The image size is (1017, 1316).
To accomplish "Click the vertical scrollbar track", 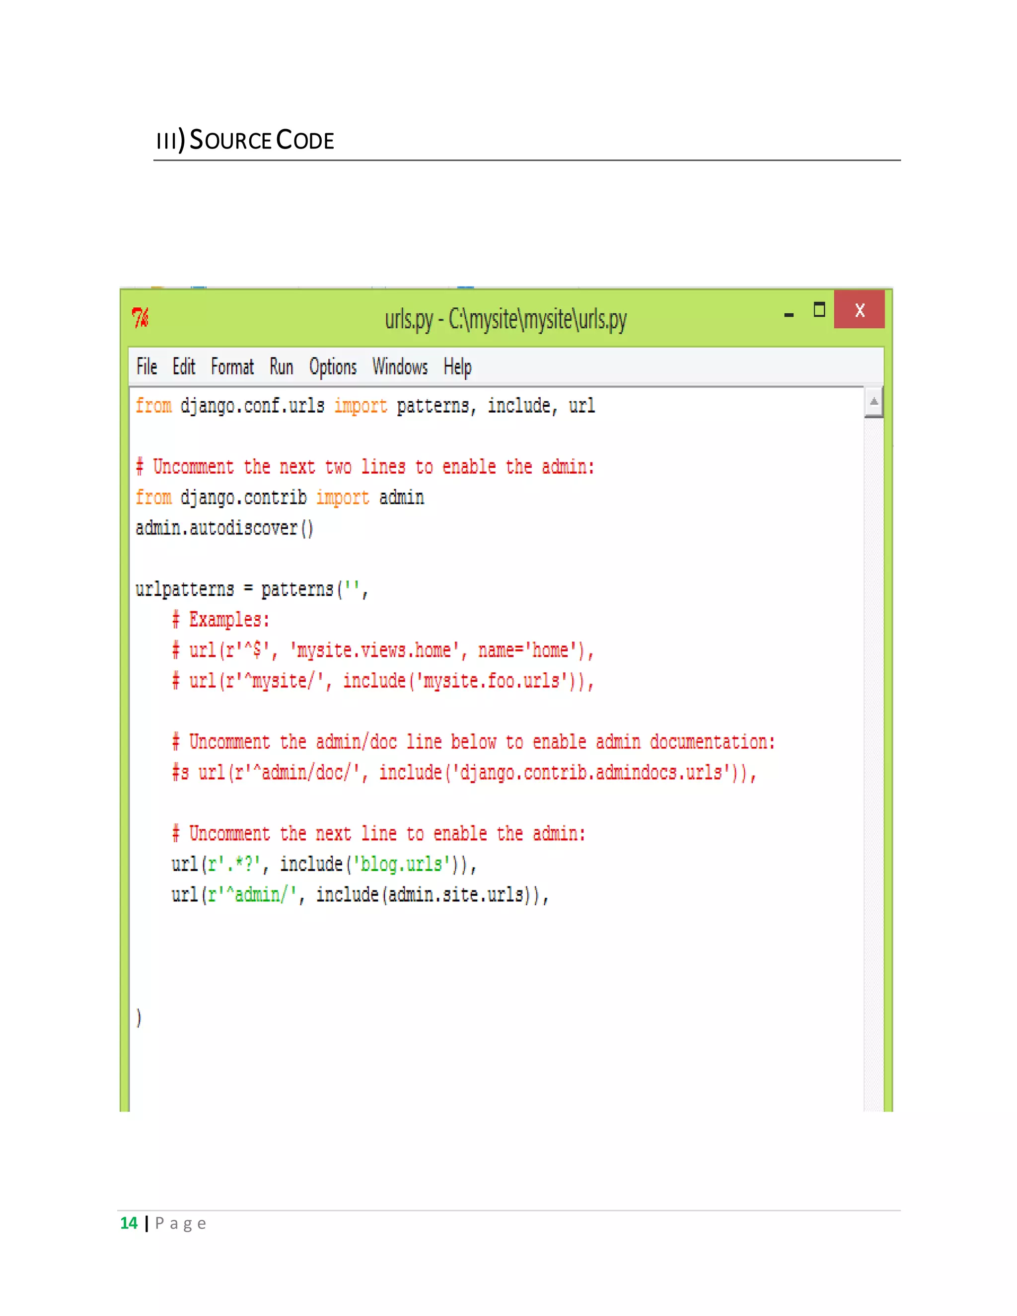I will point(873,723).
